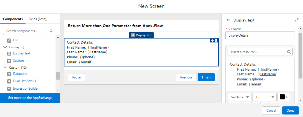Switch to the Fields (Beta) tab
This screenshot has height=117, width=303.
point(37,19)
